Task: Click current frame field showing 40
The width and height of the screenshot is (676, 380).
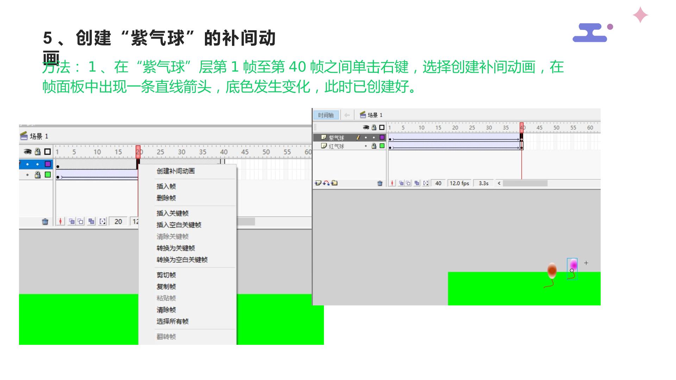Action: pos(438,183)
